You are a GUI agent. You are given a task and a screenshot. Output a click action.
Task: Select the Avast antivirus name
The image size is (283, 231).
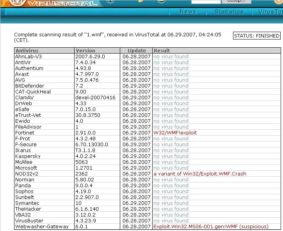coord(22,74)
